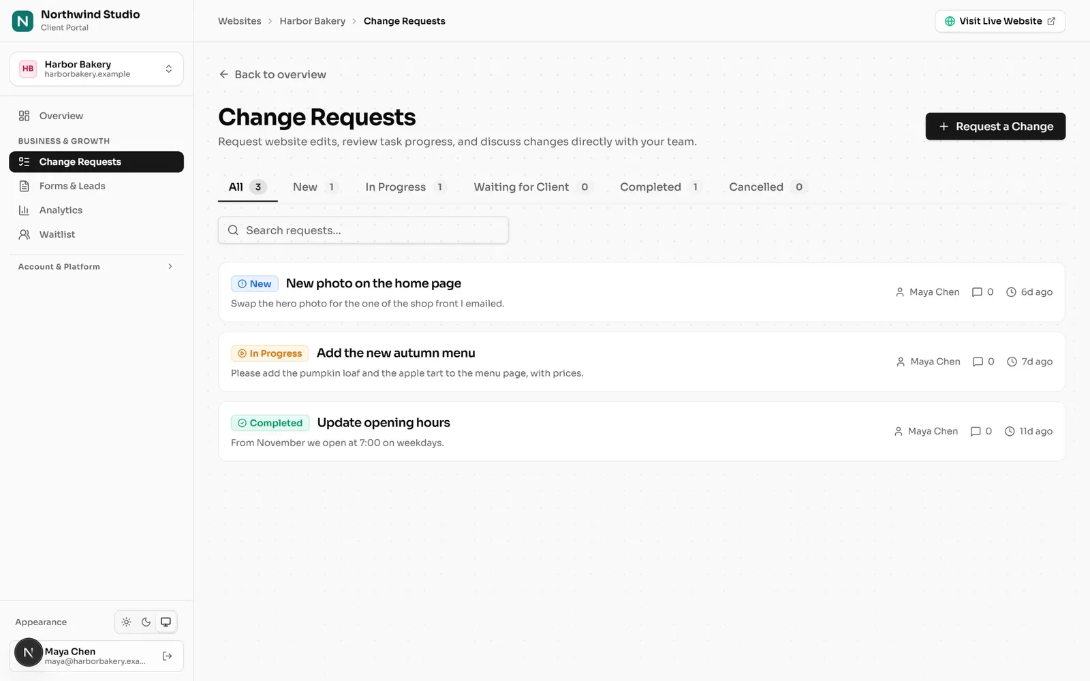Viewport: 1090px width, 681px height.
Task: Select the In Progress tab
Action: (x=405, y=187)
